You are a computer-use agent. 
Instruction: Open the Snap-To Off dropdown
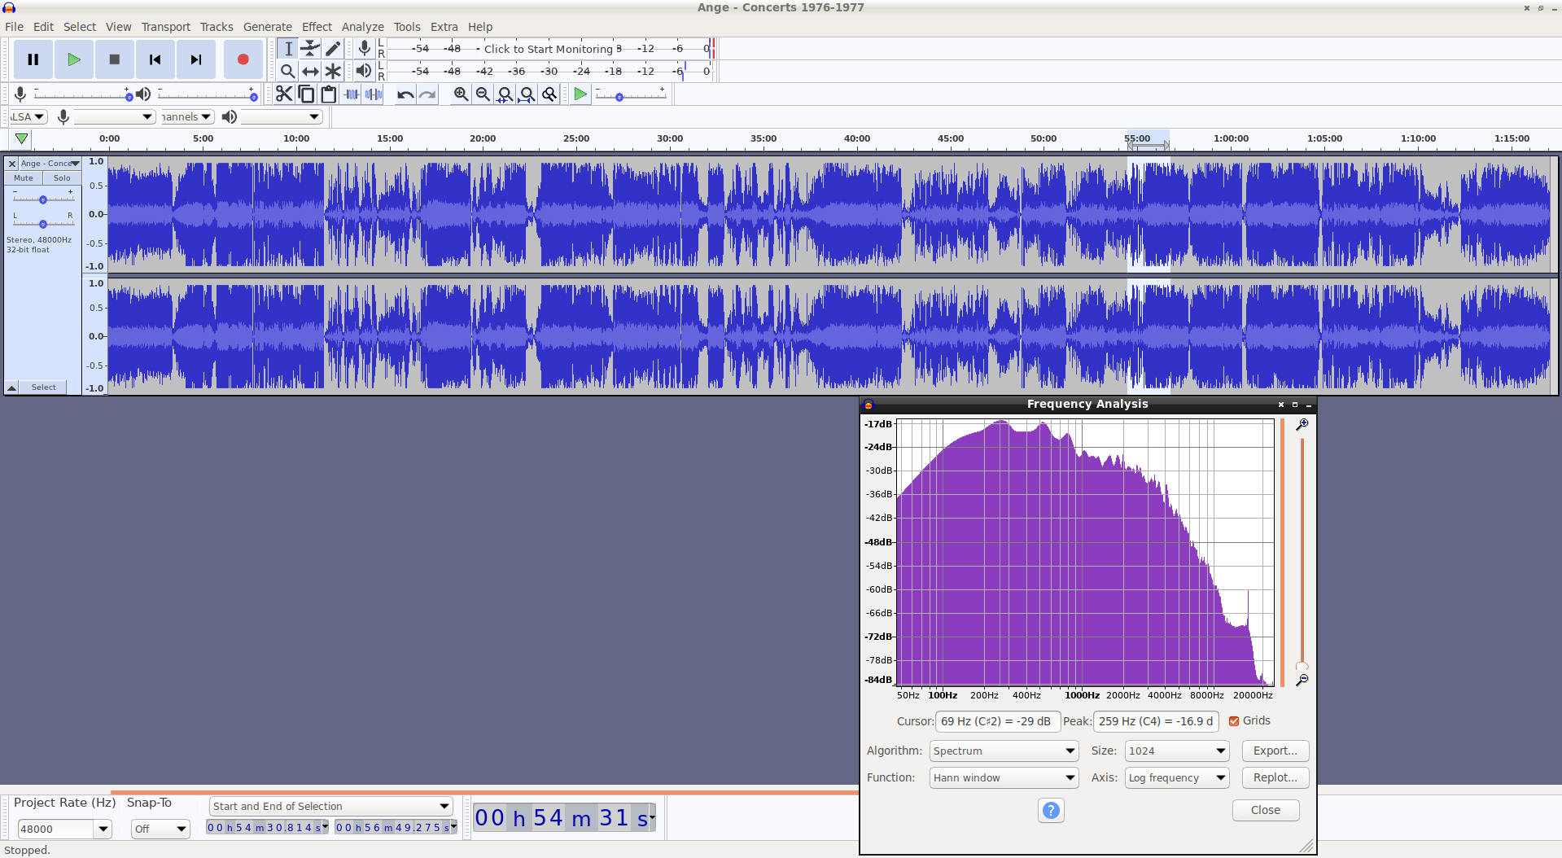(x=160, y=830)
